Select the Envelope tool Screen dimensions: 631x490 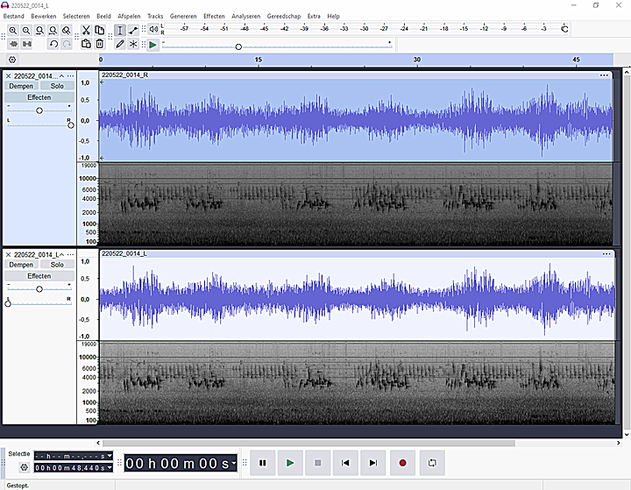[x=133, y=30]
